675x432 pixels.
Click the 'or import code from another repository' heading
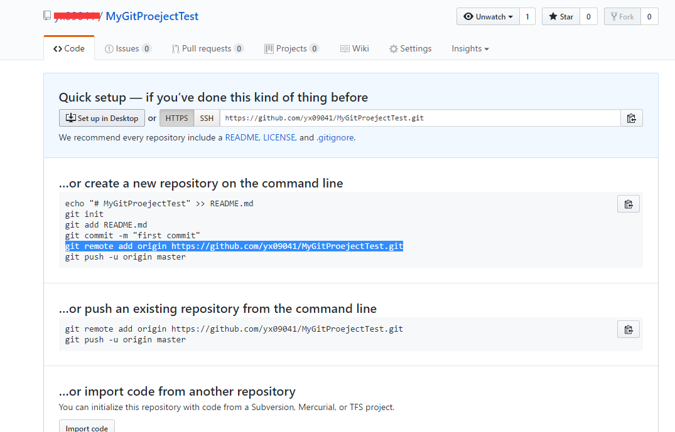177,392
